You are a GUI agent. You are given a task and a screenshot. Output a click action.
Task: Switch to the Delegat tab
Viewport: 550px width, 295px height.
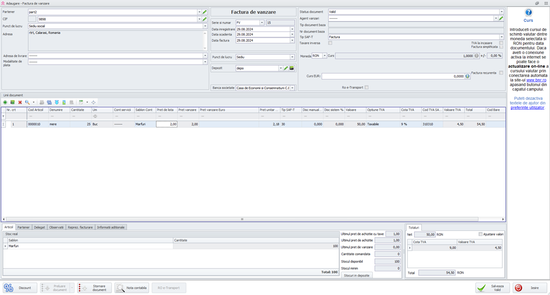coord(39,227)
